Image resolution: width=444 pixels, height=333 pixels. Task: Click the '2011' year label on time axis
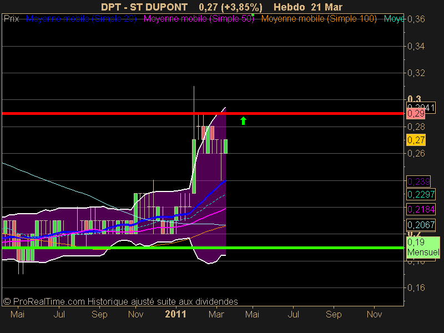point(175,314)
